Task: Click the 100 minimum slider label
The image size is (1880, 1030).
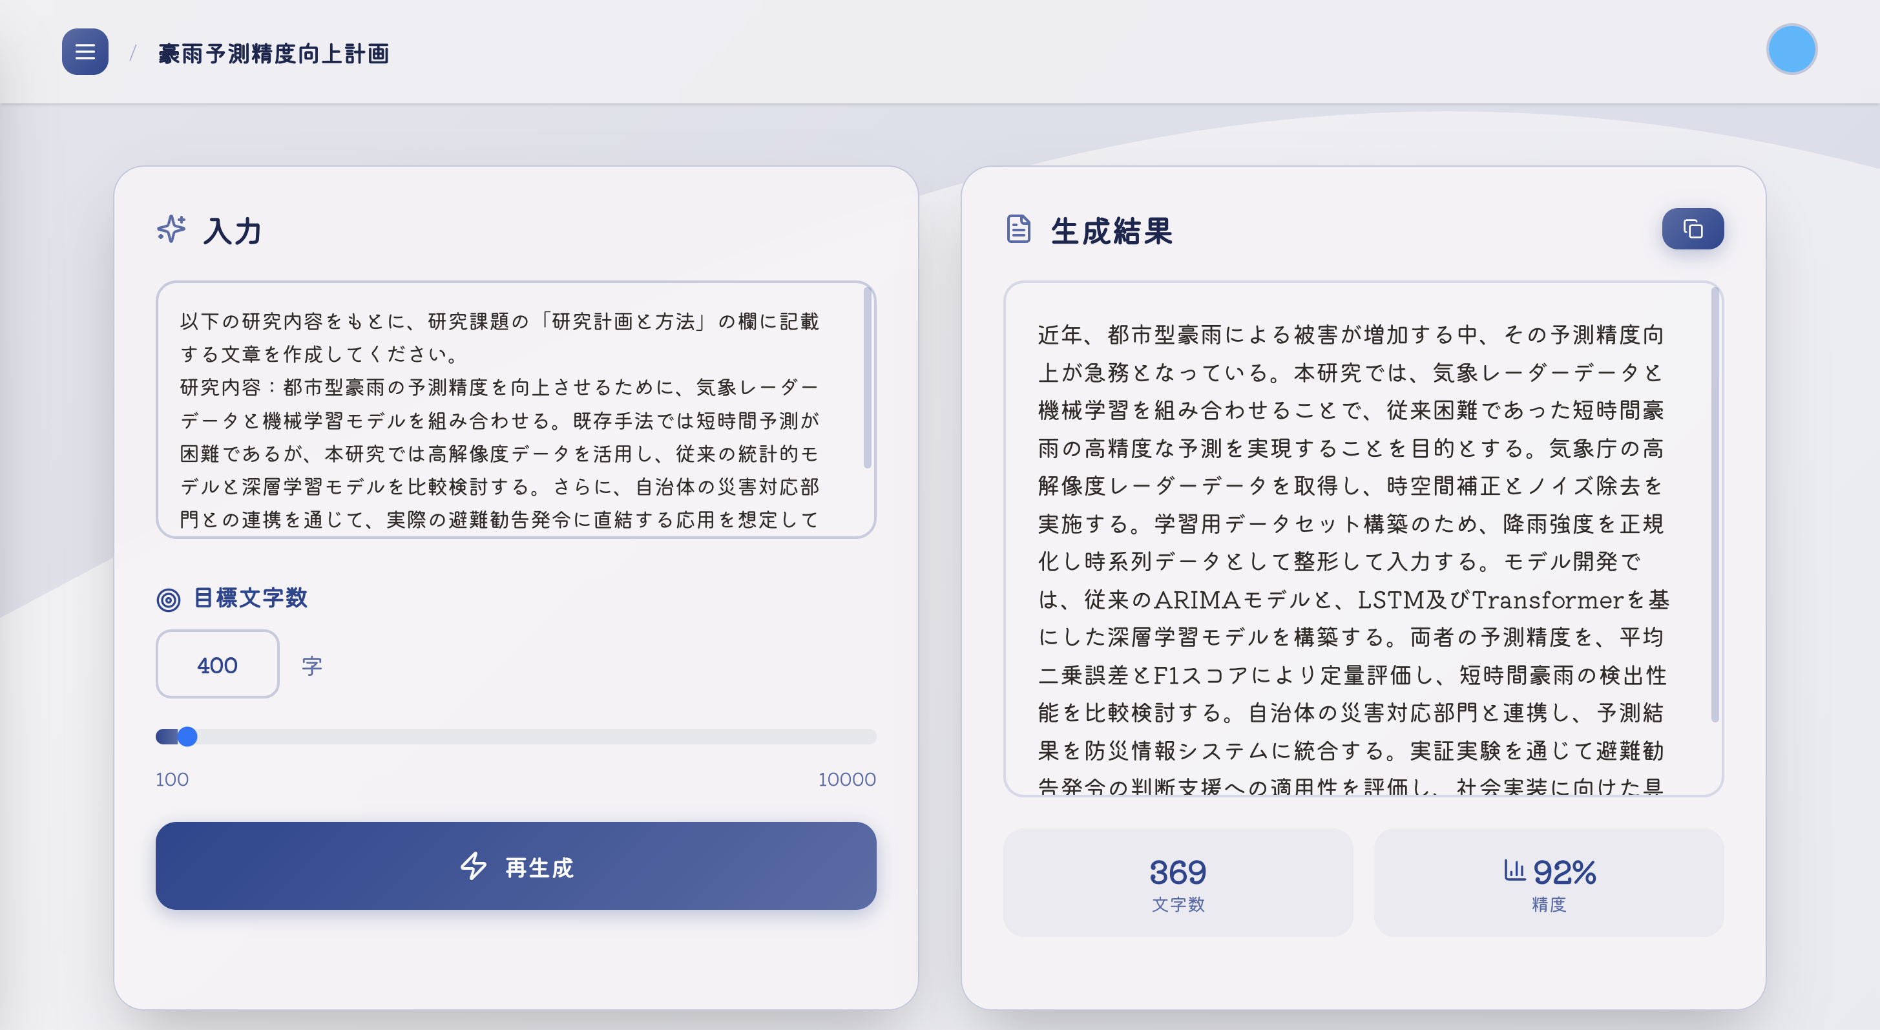Action: pyautogui.click(x=171, y=779)
